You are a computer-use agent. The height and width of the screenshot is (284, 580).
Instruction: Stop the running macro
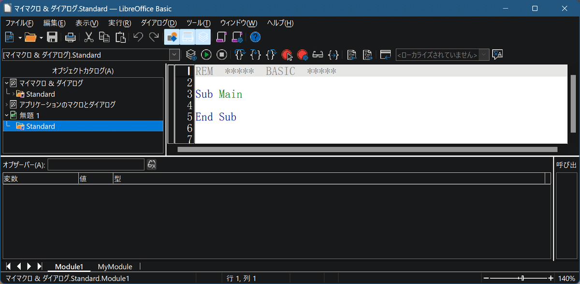click(222, 55)
